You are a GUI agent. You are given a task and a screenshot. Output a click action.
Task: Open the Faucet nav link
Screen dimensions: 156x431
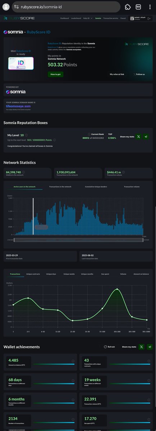123,18
